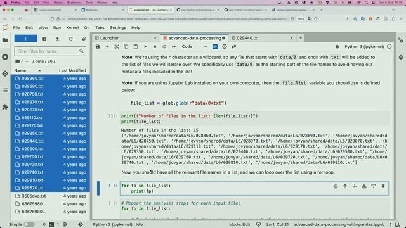406x228 pixels.
Task: Sort files by the Name column header
Action: [27, 70]
